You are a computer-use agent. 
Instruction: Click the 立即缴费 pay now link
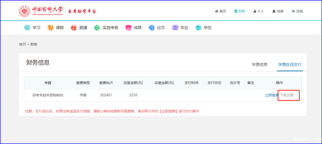271,95
